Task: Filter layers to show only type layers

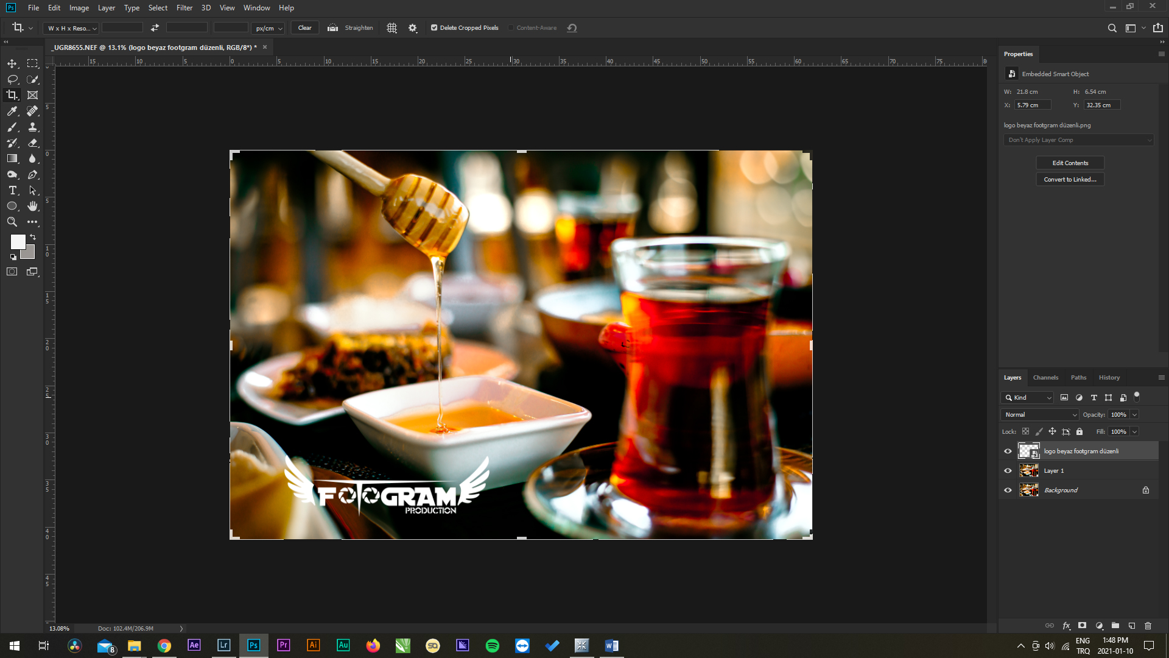Action: 1094,397
